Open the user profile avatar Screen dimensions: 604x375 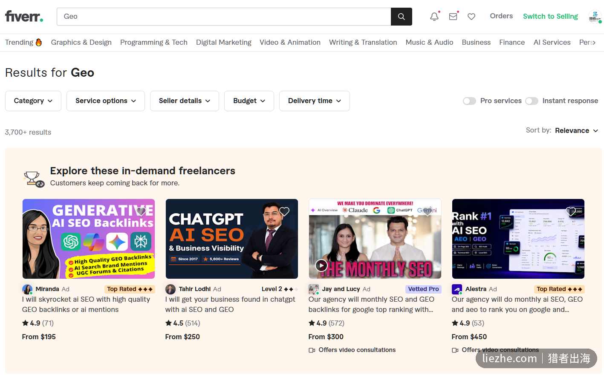pos(595,17)
